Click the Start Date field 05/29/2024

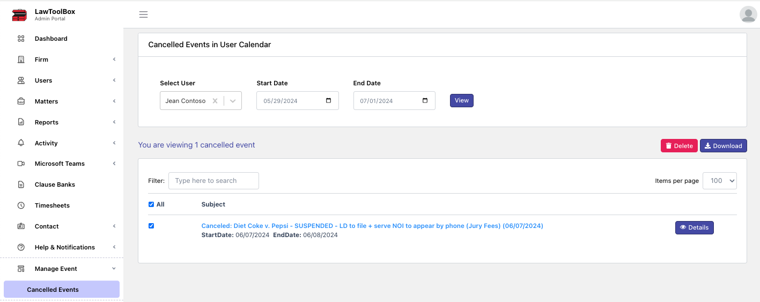pos(298,101)
